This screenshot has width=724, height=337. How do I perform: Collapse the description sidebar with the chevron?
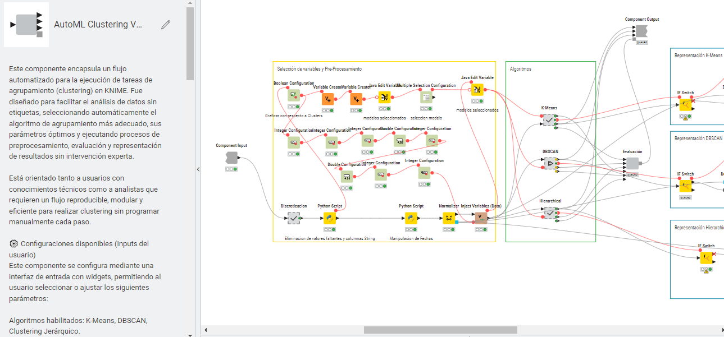point(198,168)
